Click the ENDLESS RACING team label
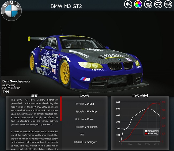This screenshot has width=174, height=151. [11, 88]
